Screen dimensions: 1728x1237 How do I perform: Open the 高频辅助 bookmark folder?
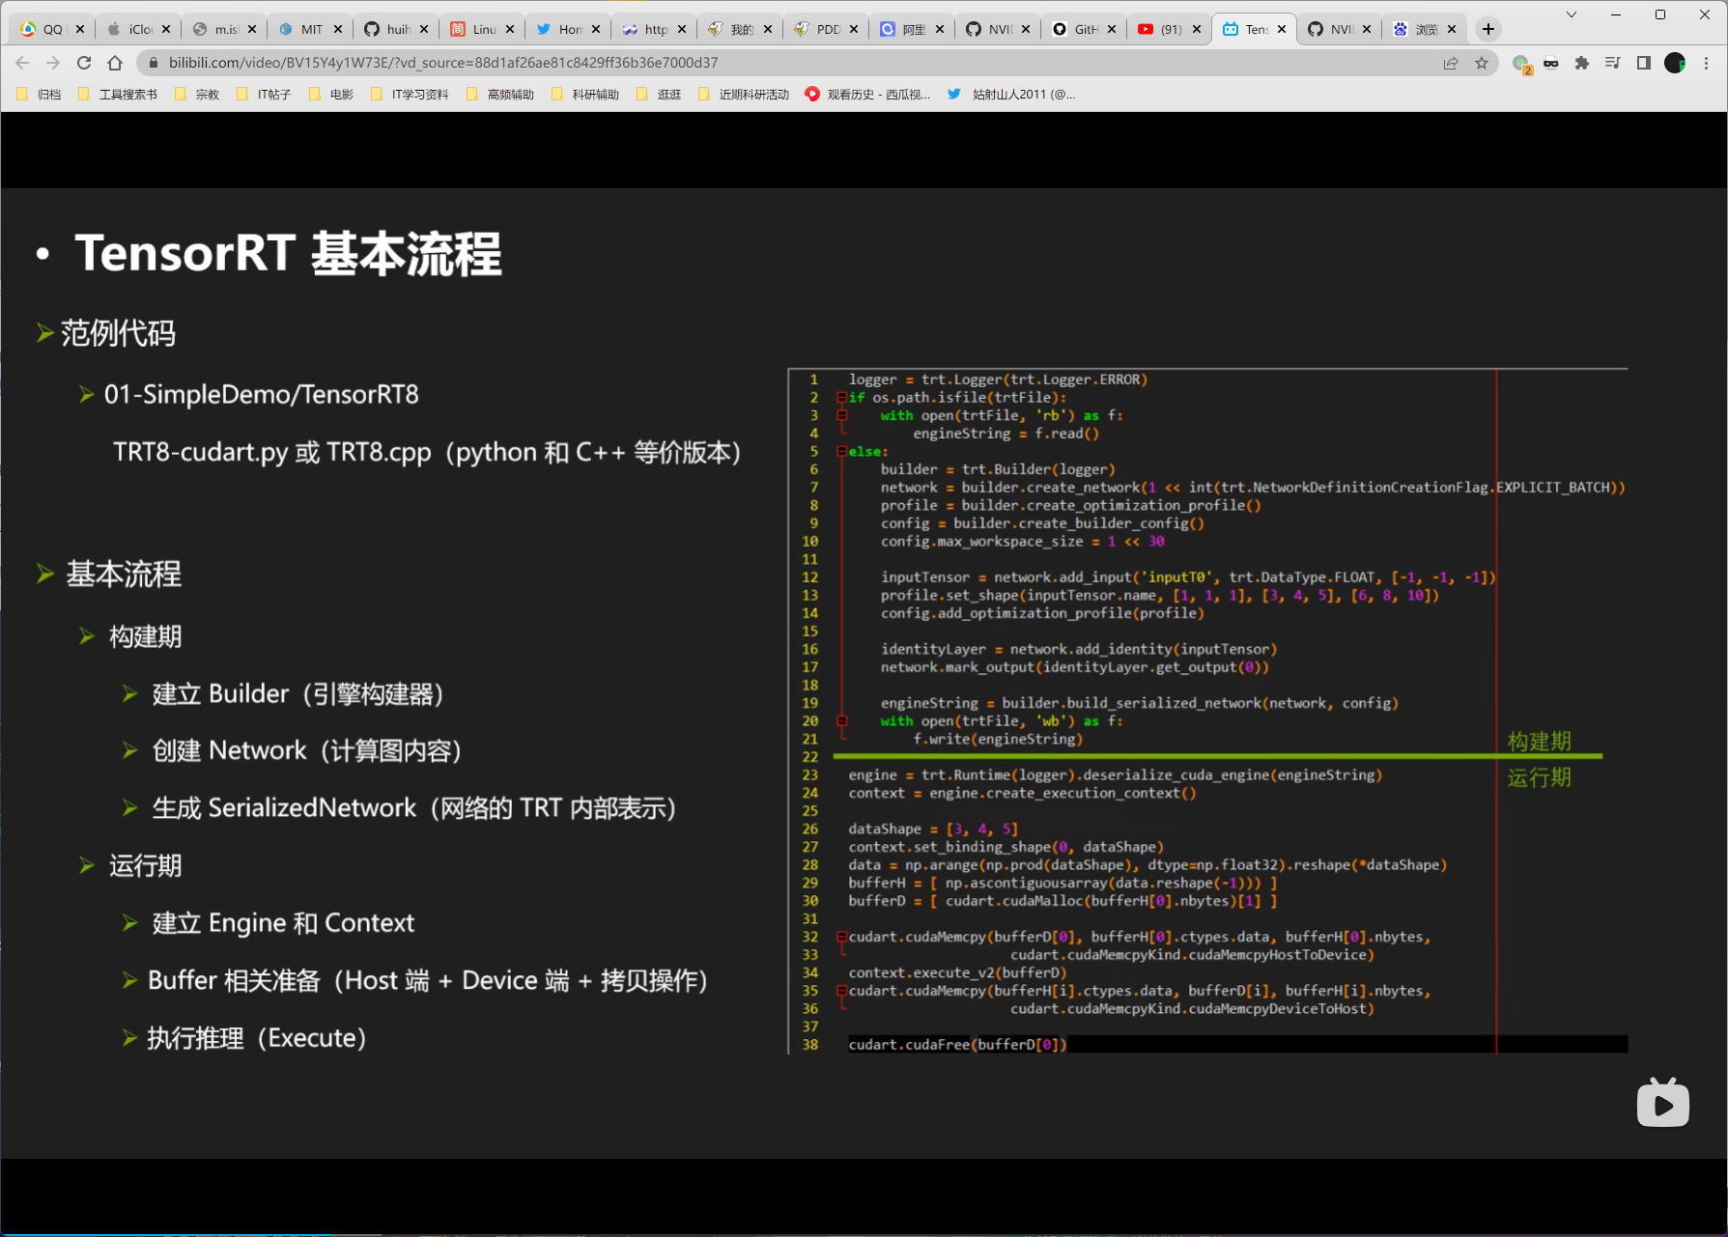500,94
